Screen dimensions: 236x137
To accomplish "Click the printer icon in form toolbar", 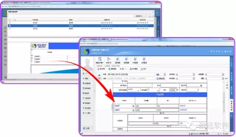I will (142, 69).
